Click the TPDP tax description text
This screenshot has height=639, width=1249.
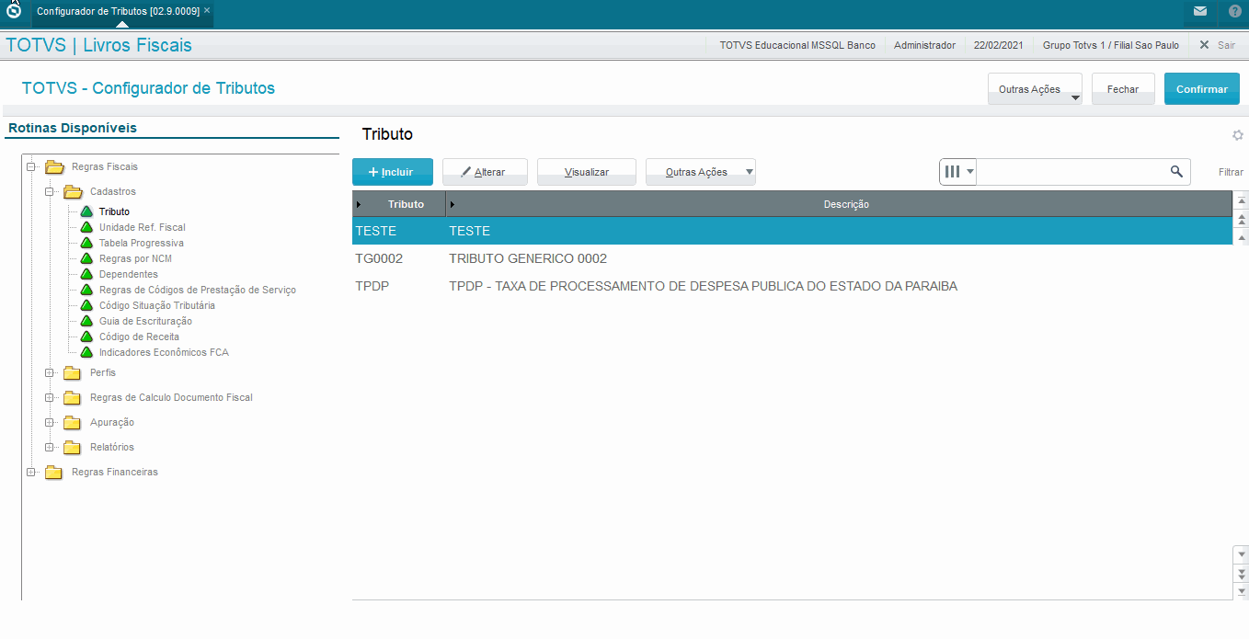point(704,287)
